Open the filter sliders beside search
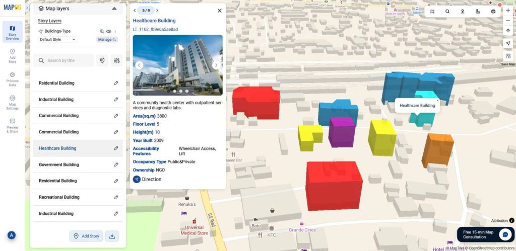516x251 pixels. pos(117,60)
